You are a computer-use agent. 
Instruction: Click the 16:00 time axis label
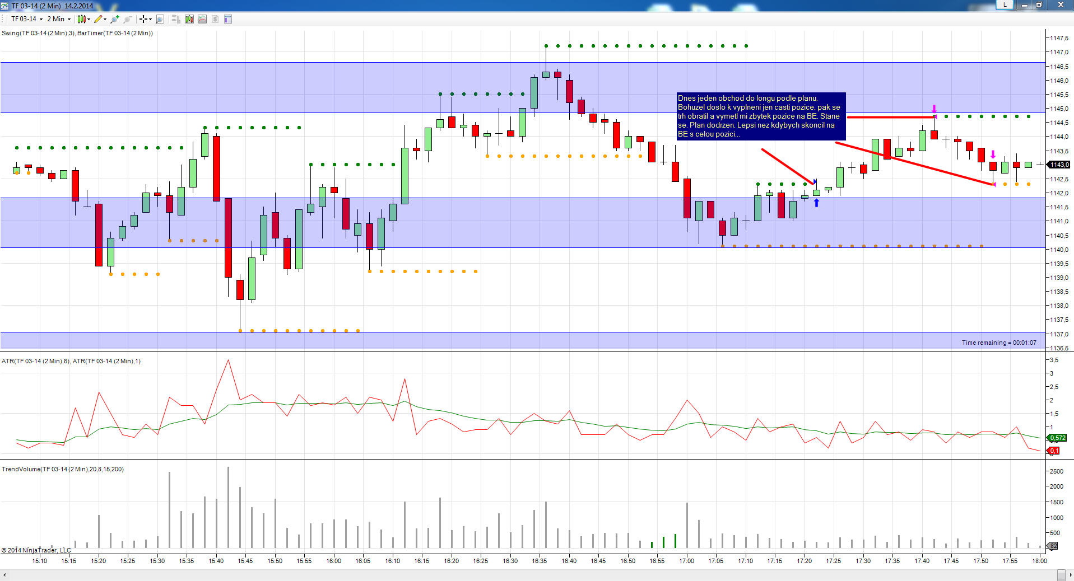click(334, 561)
